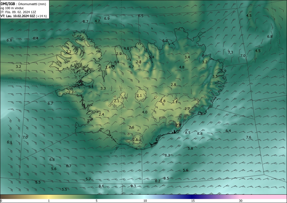Click the 5.9 value on the east coast
This screenshot has height=203, width=287.
coord(224,71)
